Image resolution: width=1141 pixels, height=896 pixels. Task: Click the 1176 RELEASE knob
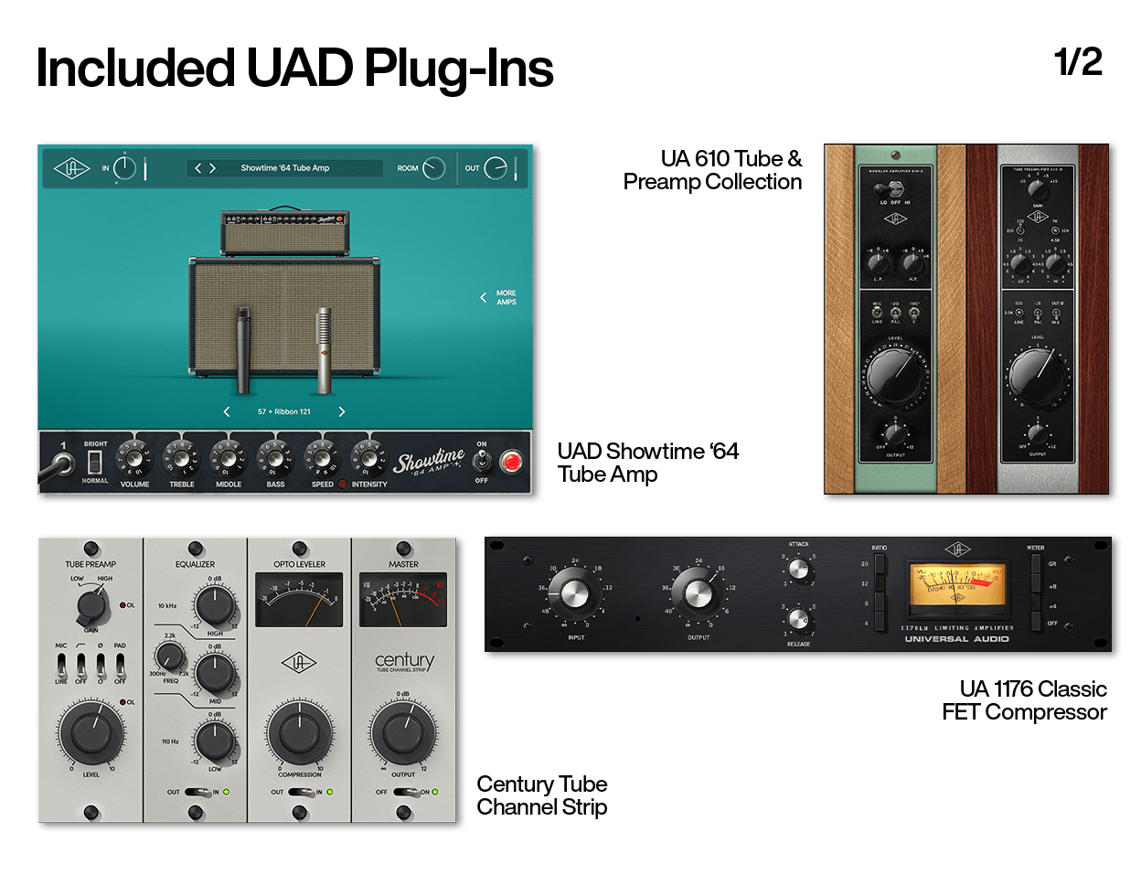798,621
